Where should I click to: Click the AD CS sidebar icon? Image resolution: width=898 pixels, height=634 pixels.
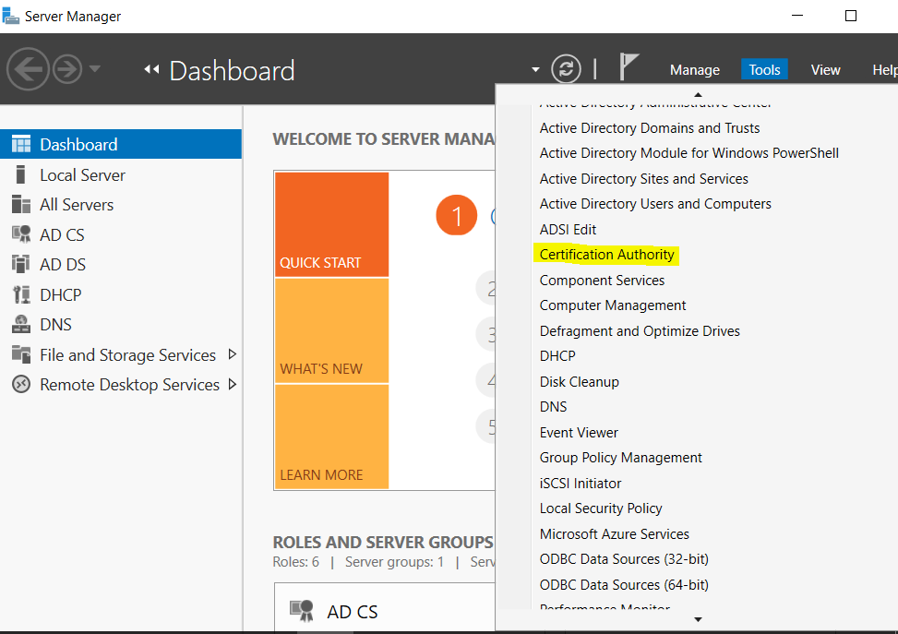click(x=21, y=234)
